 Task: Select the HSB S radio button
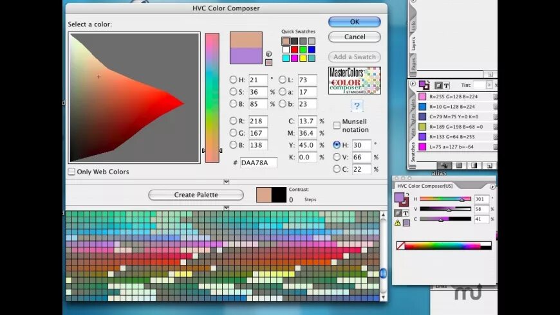[233, 92]
